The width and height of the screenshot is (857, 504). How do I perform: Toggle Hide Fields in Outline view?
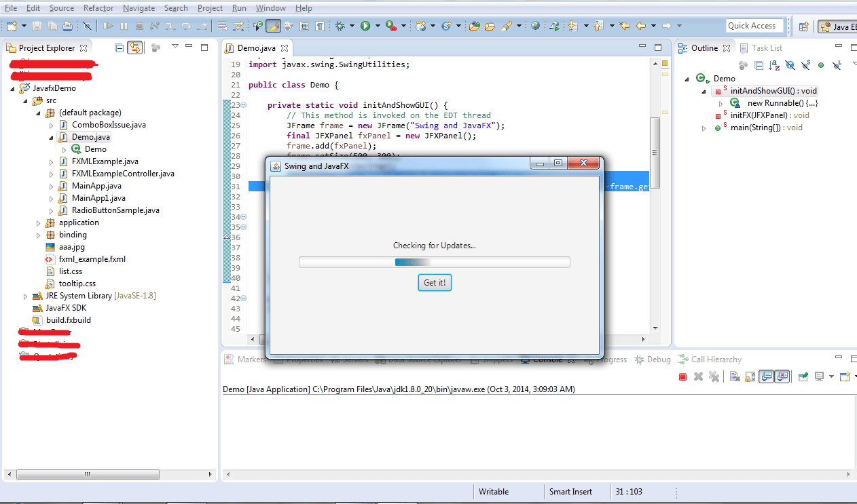tap(790, 65)
